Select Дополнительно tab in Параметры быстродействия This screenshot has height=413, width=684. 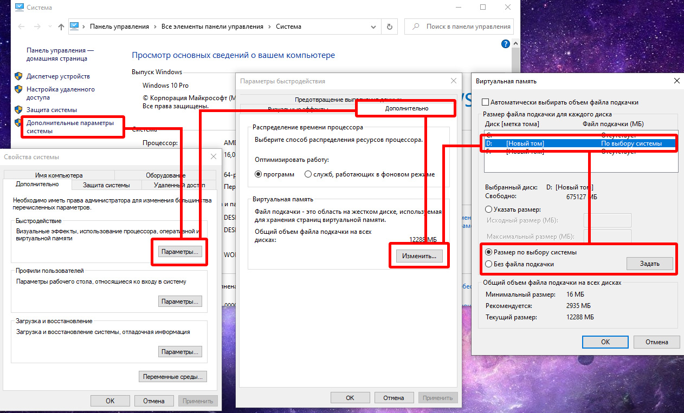click(x=406, y=108)
